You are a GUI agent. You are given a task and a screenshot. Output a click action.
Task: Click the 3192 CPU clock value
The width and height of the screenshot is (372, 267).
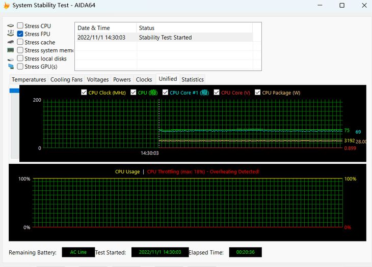pos(350,140)
